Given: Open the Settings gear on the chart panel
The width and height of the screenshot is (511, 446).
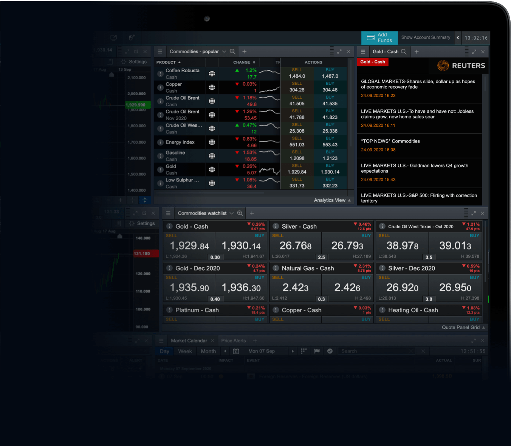Looking at the screenshot, I should [x=123, y=61].
